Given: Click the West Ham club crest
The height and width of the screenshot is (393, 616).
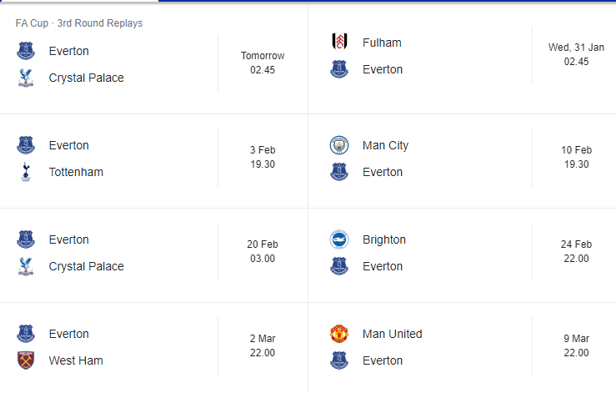Looking at the screenshot, I should (26, 360).
